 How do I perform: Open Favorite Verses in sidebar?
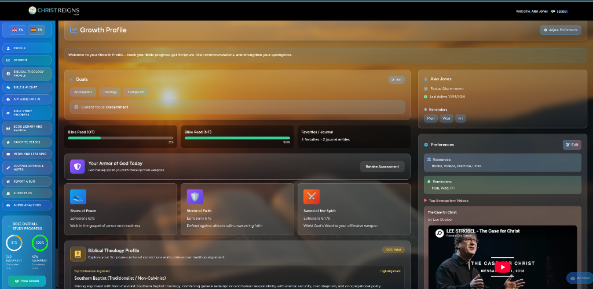pyautogui.click(x=27, y=142)
